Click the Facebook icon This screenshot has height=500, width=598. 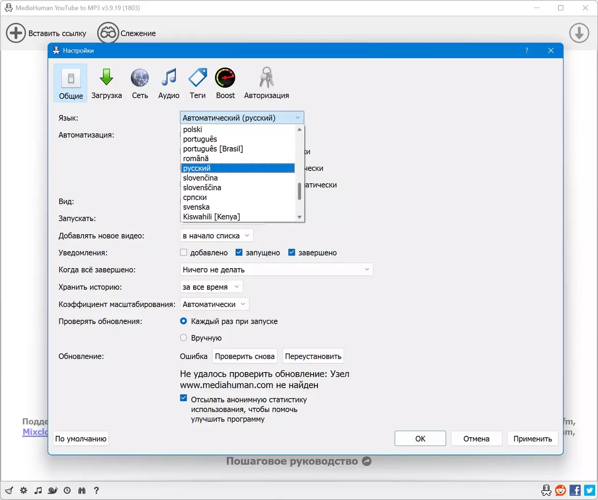click(575, 490)
